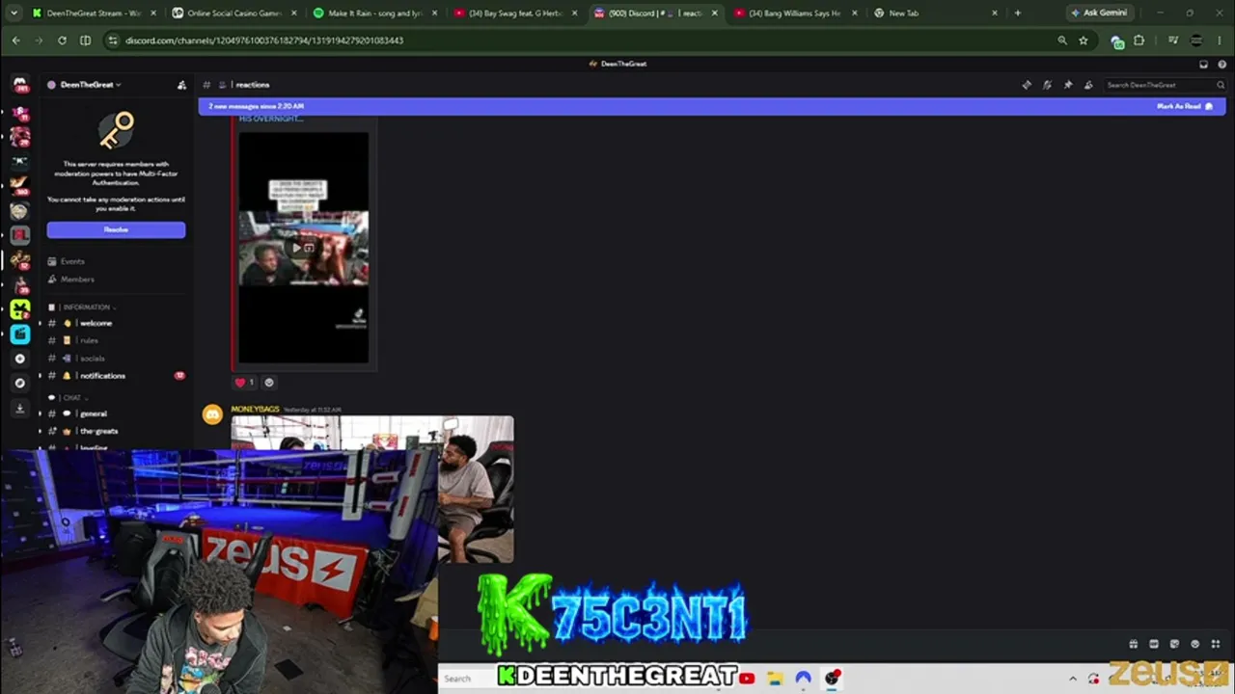
Task: Open the emoji picker in message bar
Action: pyautogui.click(x=1195, y=644)
